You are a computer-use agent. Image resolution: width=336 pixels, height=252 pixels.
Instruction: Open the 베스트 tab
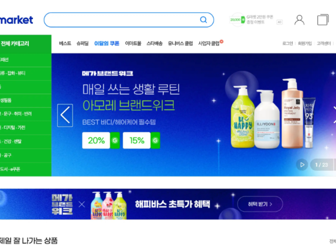pos(65,43)
